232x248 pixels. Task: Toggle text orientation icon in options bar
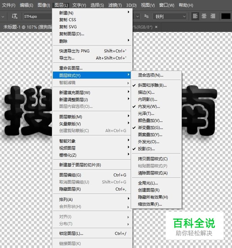14,16
